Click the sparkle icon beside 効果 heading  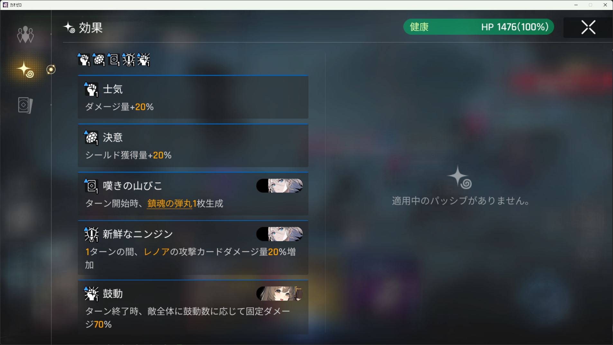tap(69, 28)
